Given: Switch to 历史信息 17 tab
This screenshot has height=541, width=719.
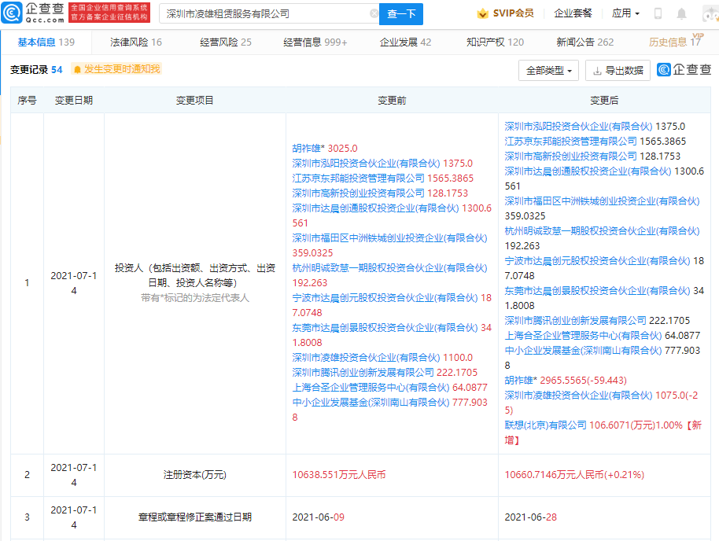Looking at the screenshot, I should coord(674,42).
